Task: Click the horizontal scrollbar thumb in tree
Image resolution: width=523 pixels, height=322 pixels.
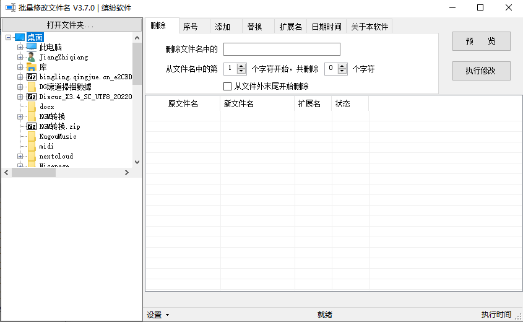Action: tap(33, 173)
